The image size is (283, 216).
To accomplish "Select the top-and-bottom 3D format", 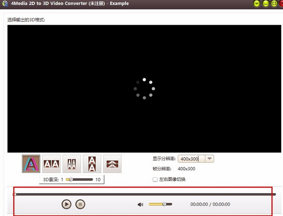I will (x=92, y=164).
